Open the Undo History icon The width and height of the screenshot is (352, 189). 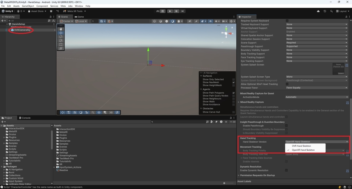(x=325, y=11)
